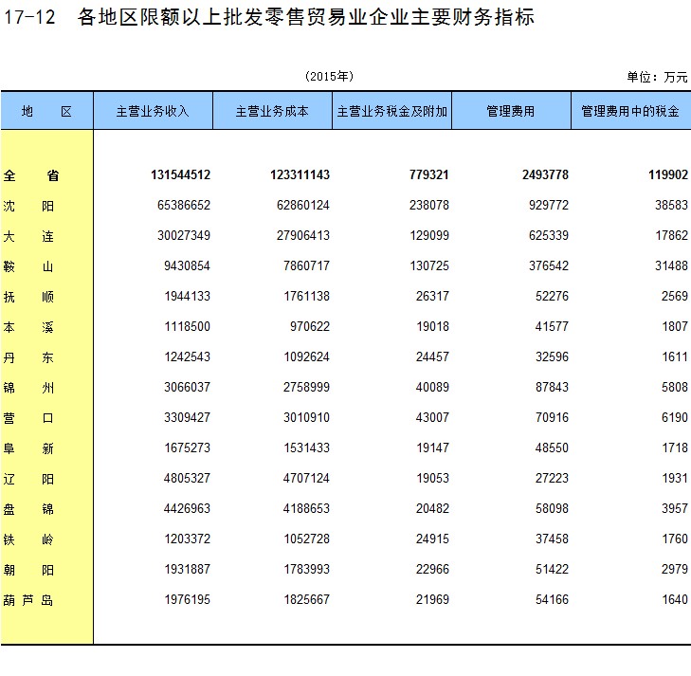Select the 全省 row label
The image size is (691, 676).
[30, 175]
